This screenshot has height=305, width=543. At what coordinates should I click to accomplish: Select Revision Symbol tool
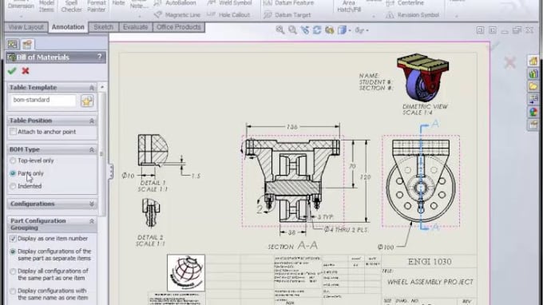413,15
